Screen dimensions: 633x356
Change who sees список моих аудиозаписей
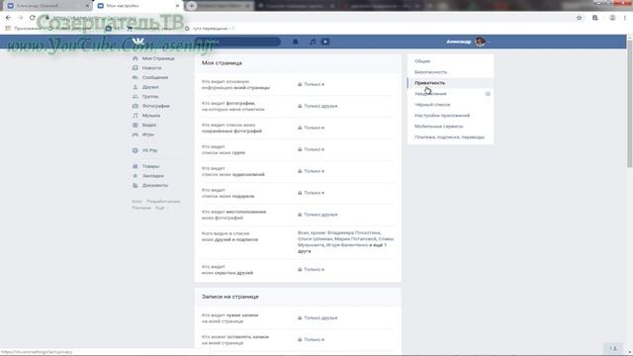pos(312,171)
